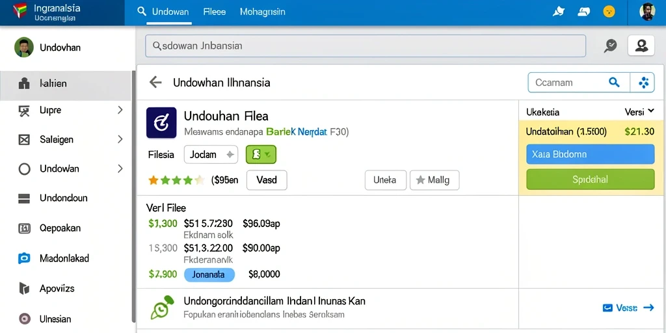The height and width of the screenshot is (333, 666).
Task: Open the Versi dropdown
Action: (639, 112)
